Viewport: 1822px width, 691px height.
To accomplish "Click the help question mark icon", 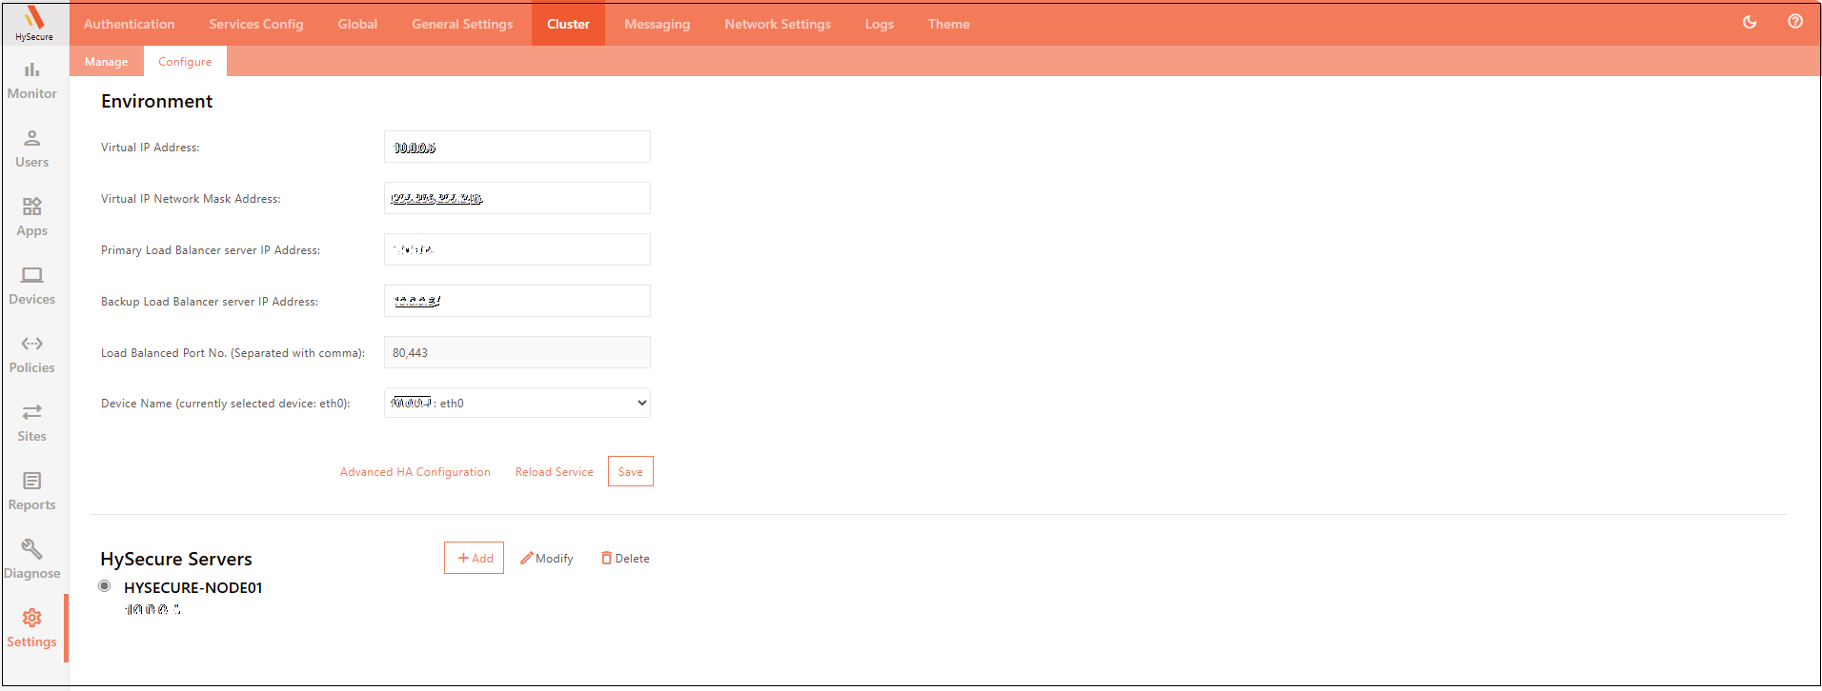I will (x=1795, y=22).
